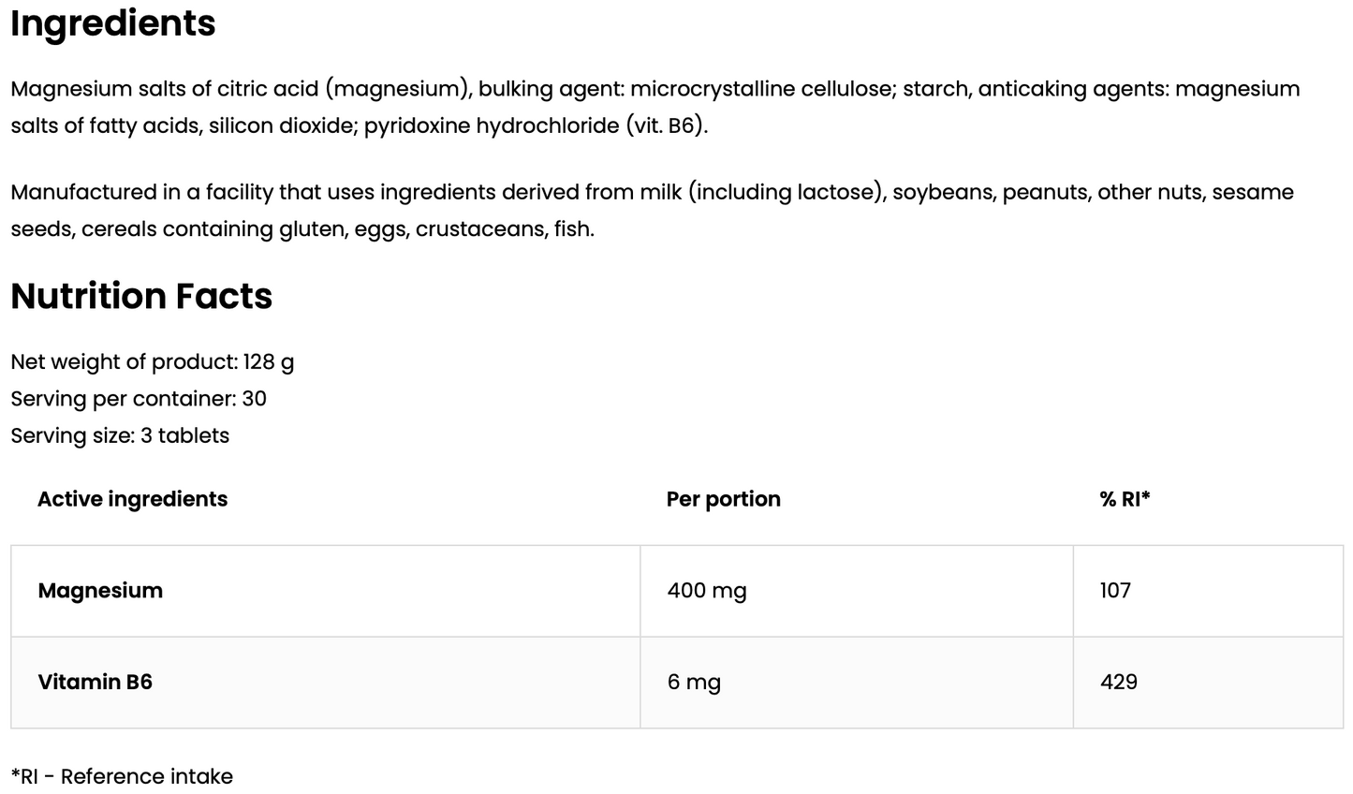
Task: Select the Magnesium row label cell
Action: pos(100,591)
